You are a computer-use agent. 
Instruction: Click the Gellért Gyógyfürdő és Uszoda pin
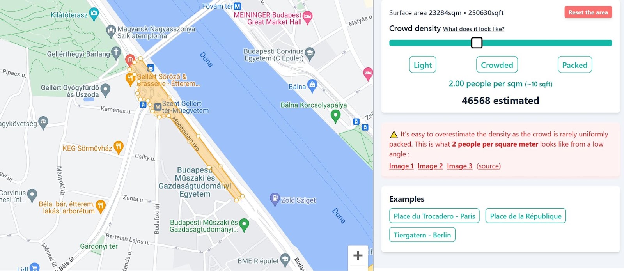pos(105,90)
